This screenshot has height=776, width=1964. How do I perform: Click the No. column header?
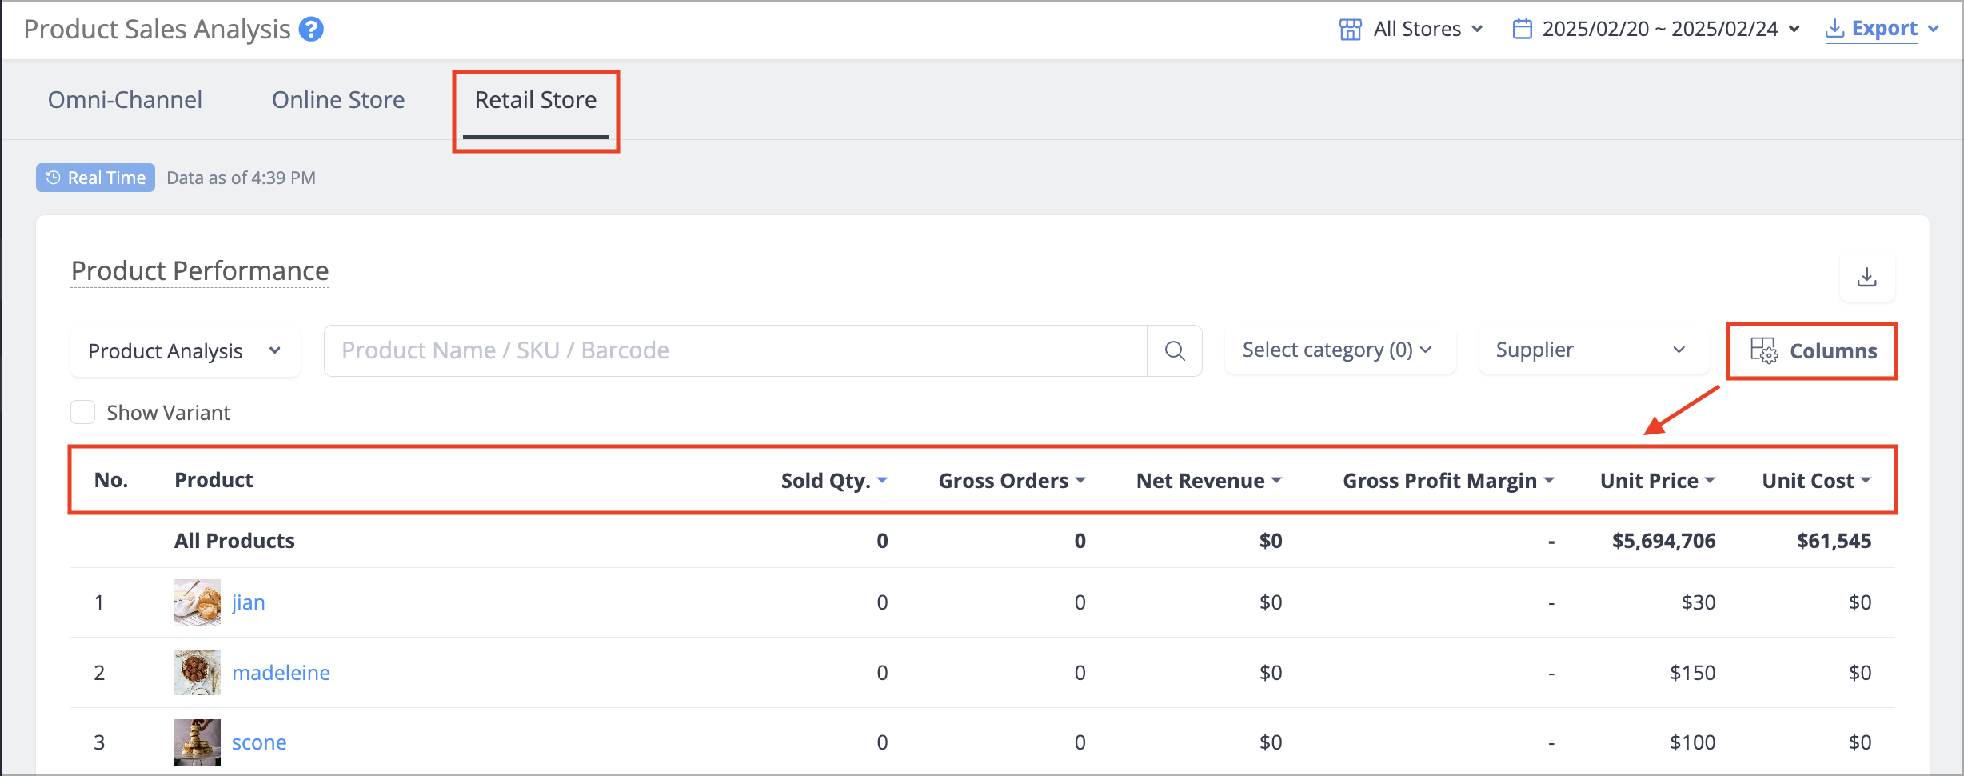(x=111, y=480)
